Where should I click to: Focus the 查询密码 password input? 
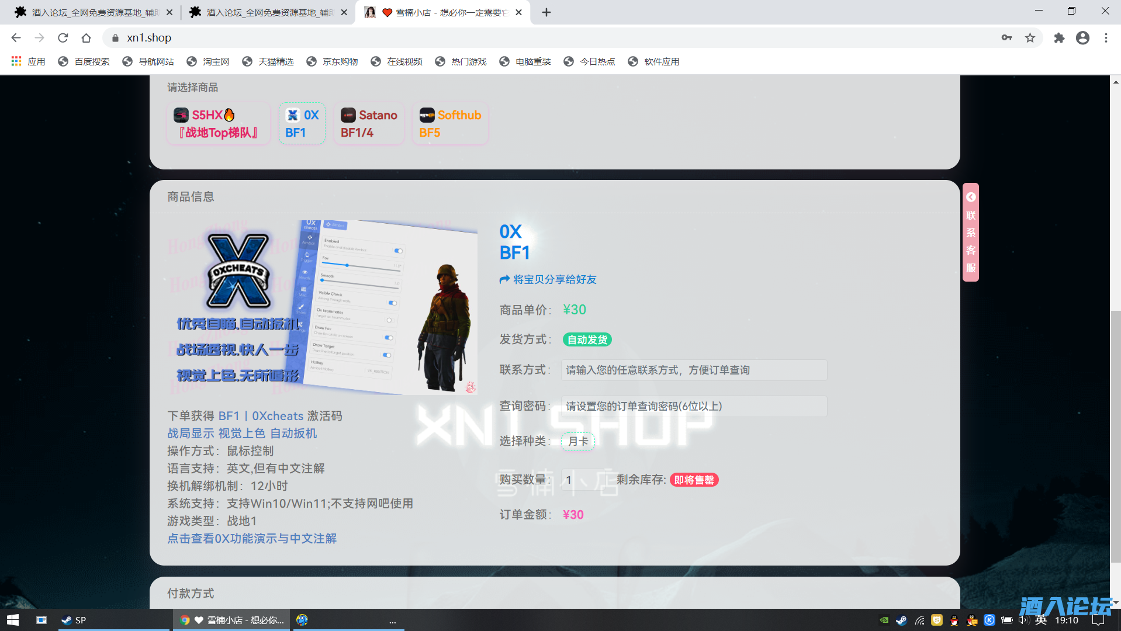point(694,407)
